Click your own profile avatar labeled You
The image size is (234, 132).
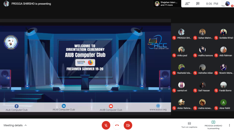227,4
